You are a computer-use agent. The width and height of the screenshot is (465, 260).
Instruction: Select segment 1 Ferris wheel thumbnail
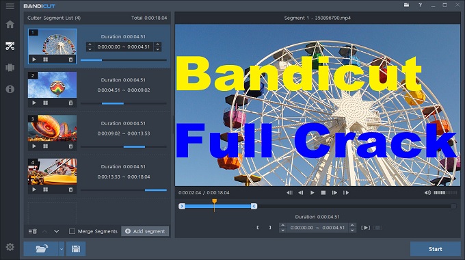pyautogui.click(x=52, y=42)
